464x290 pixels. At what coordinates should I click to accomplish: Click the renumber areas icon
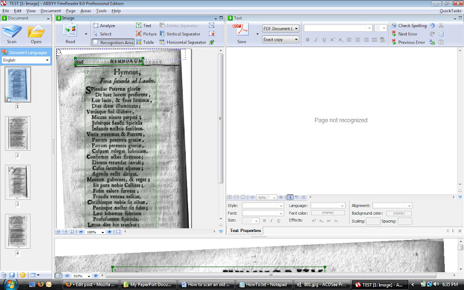coord(212,26)
